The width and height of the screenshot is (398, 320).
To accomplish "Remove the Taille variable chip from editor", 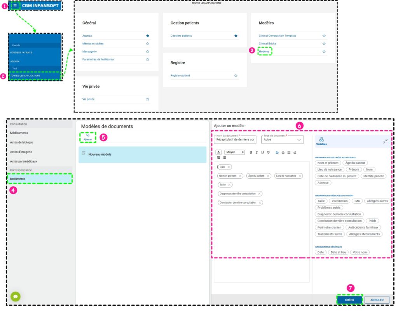I will point(230,185).
